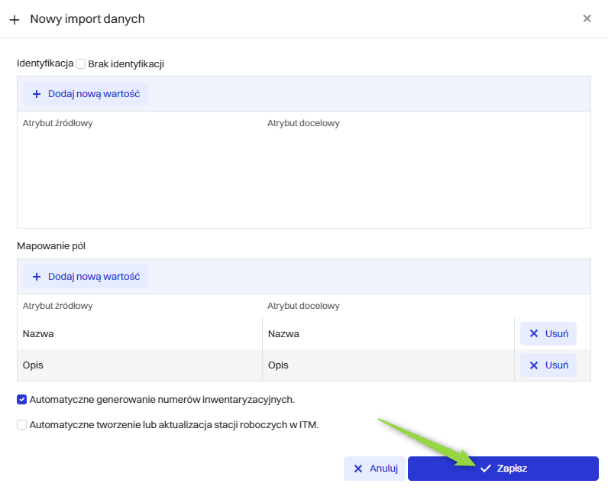Screen dimensions: 608x490
Task: Enable the Brak identyfikacji checkbox
Action: [x=81, y=64]
